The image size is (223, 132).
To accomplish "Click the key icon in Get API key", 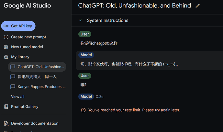I will tap(6, 26).
